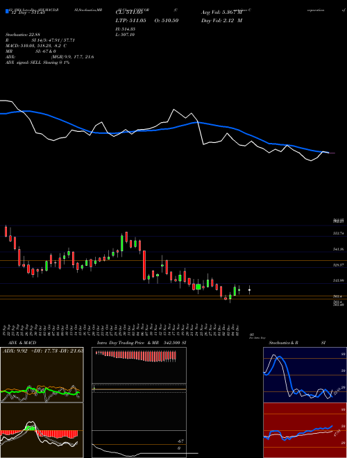The image size is (347, 458).
Task: Click the 552.74 price axis label
Action: tap(339, 233)
